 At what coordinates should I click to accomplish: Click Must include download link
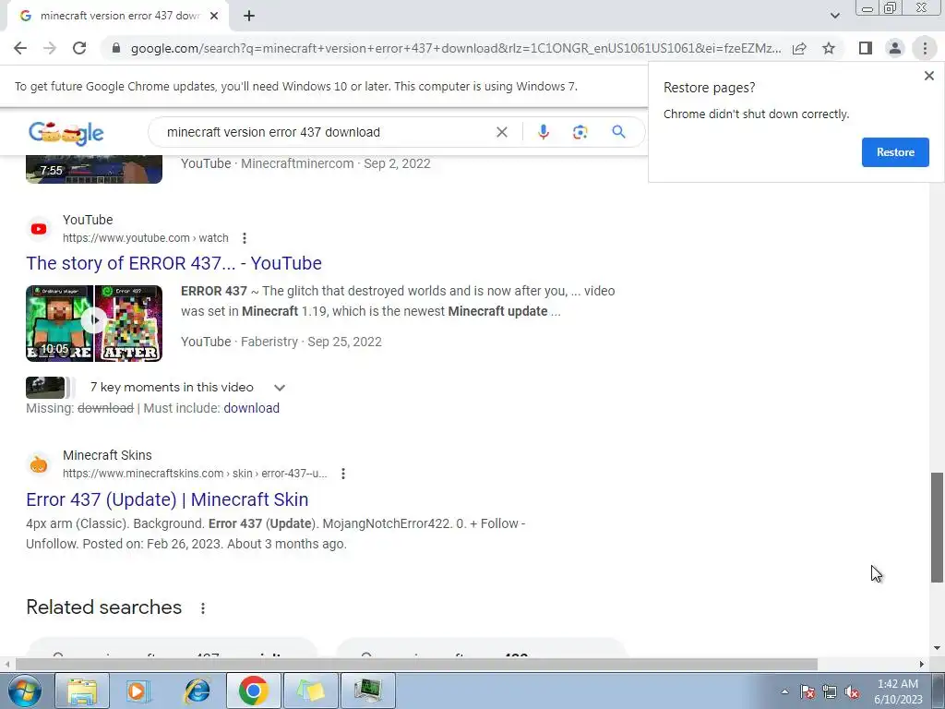pyautogui.click(x=251, y=408)
